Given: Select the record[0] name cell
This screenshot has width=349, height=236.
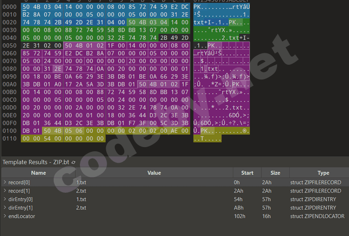Looking at the screenshot, I should coord(19,182).
